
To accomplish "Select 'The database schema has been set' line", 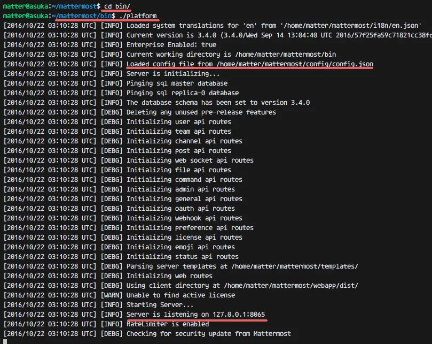I will click(x=218, y=103).
